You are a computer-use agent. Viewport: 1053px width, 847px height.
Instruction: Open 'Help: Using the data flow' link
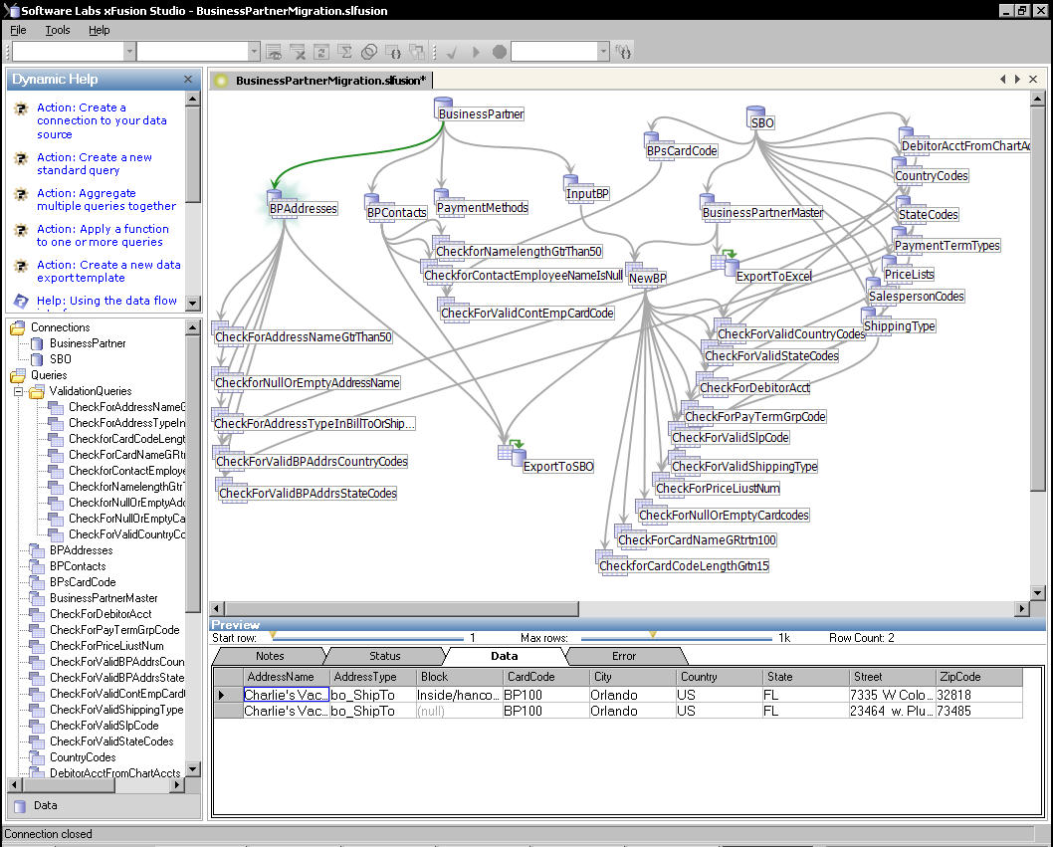106,301
